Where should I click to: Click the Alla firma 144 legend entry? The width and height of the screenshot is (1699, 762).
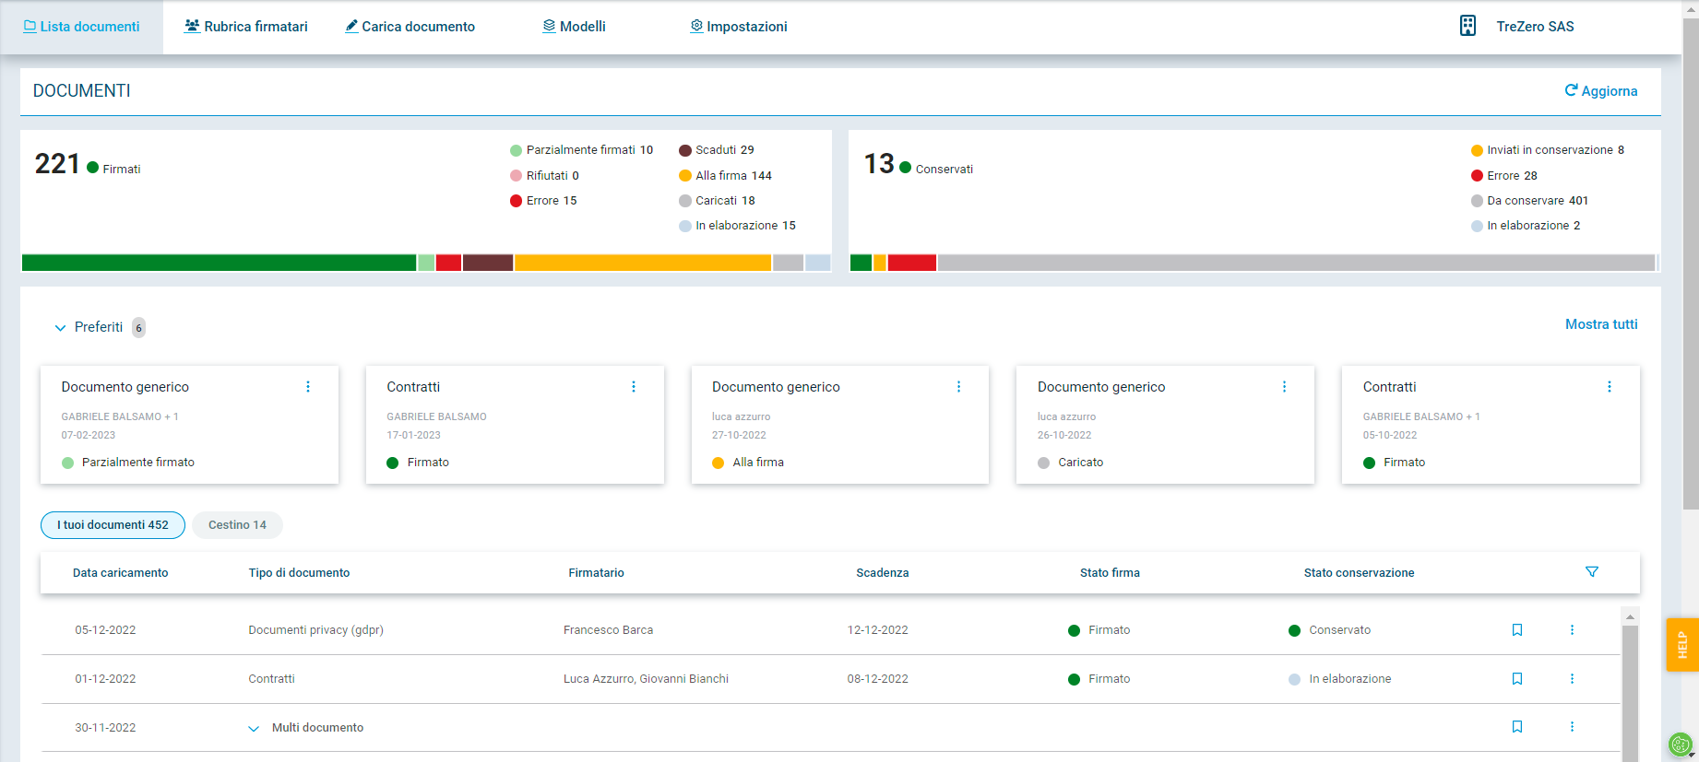[725, 176]
